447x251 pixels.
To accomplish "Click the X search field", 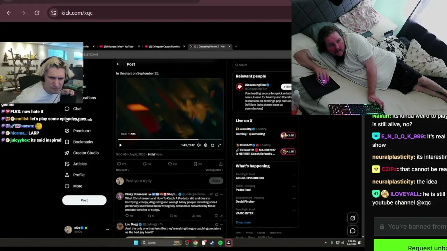I will pos(262,65).
